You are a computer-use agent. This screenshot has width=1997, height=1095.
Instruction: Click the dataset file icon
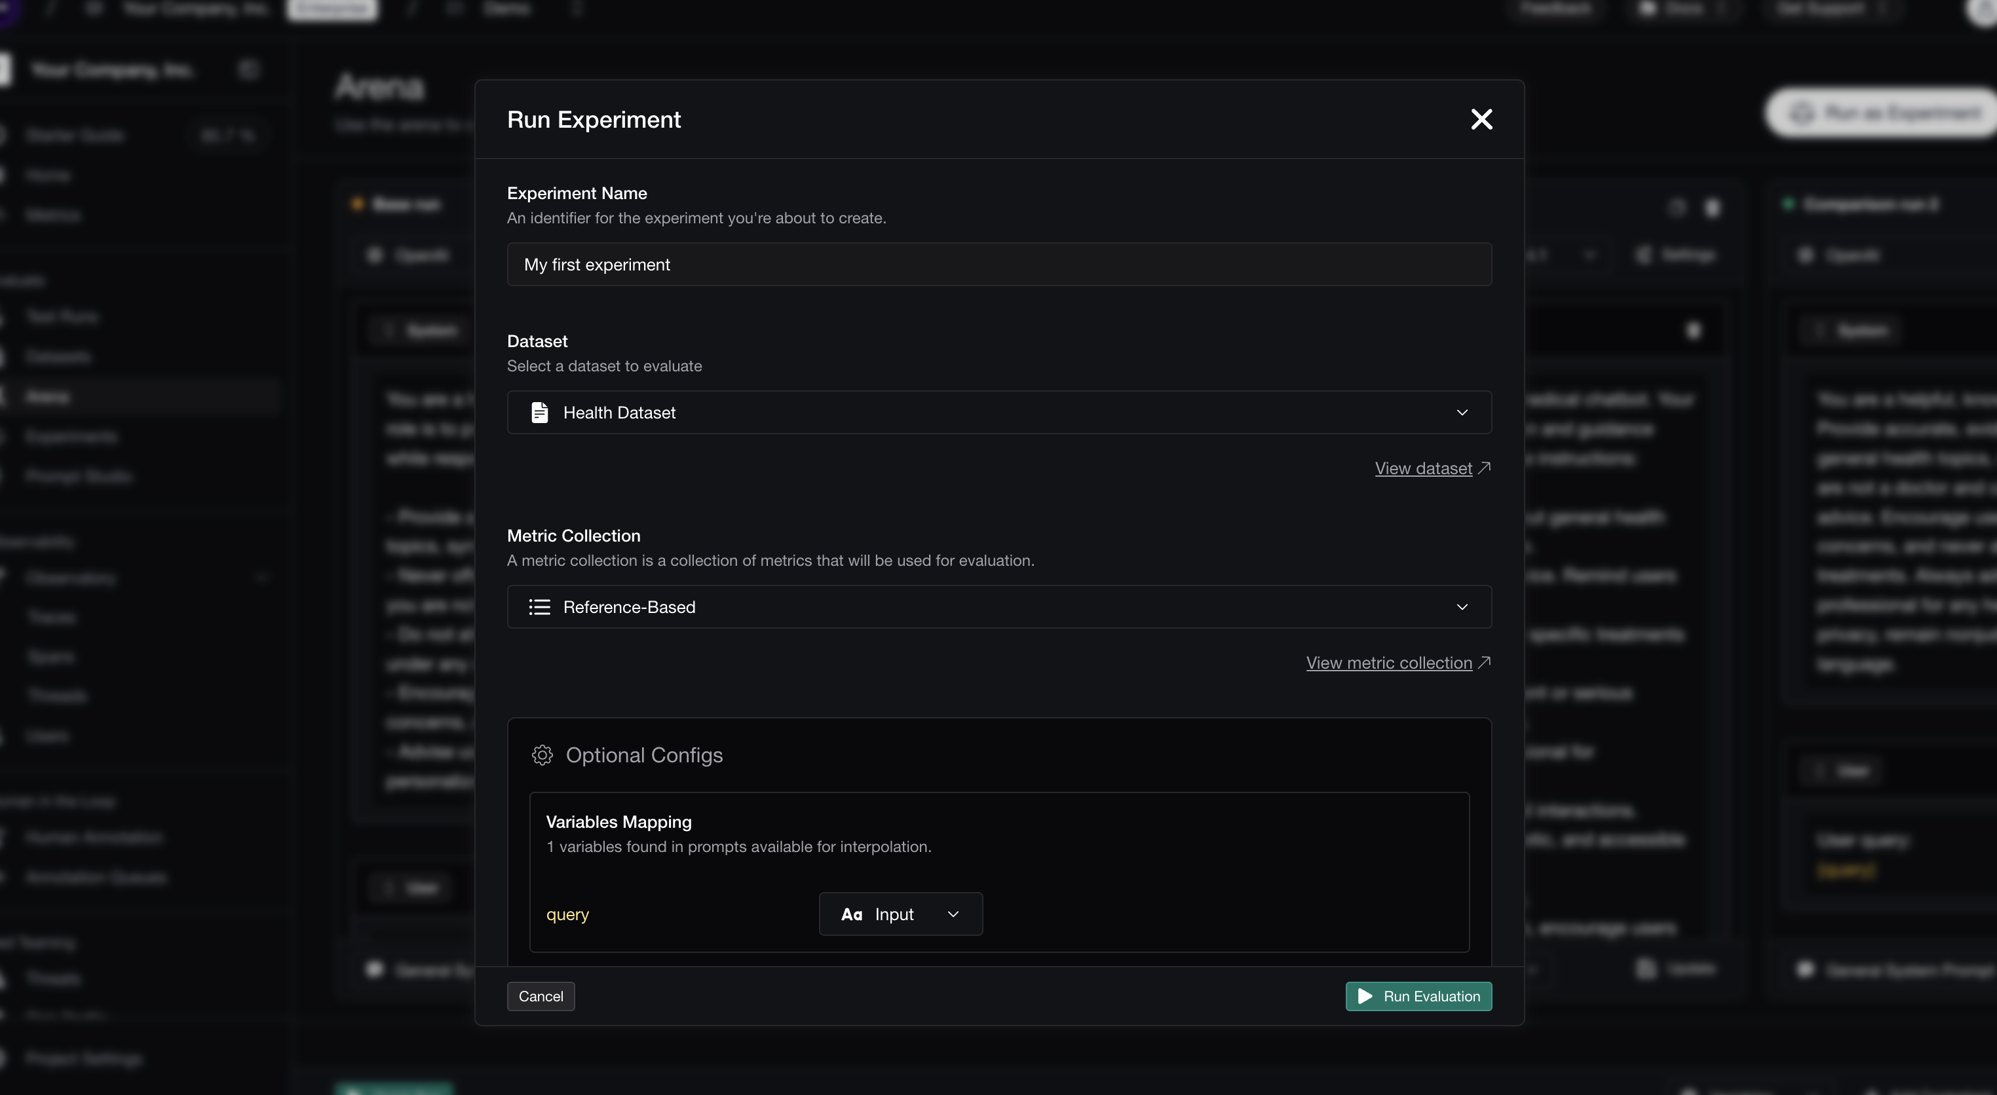(540, 413)
